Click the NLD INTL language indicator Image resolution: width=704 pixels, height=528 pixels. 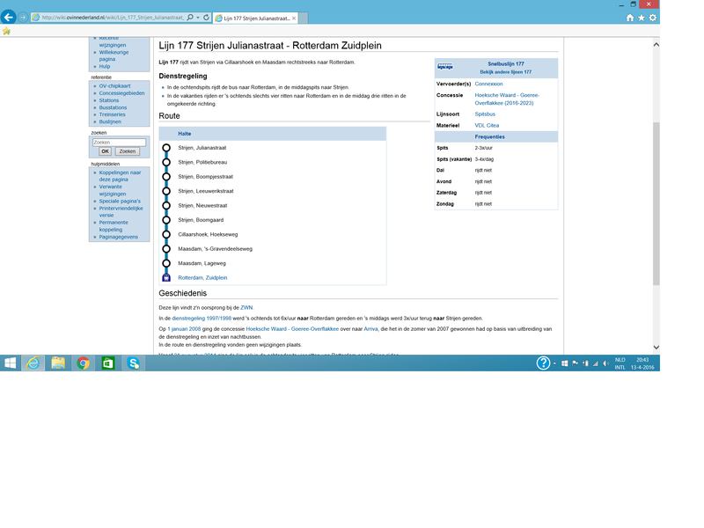[x=620, y=363]
